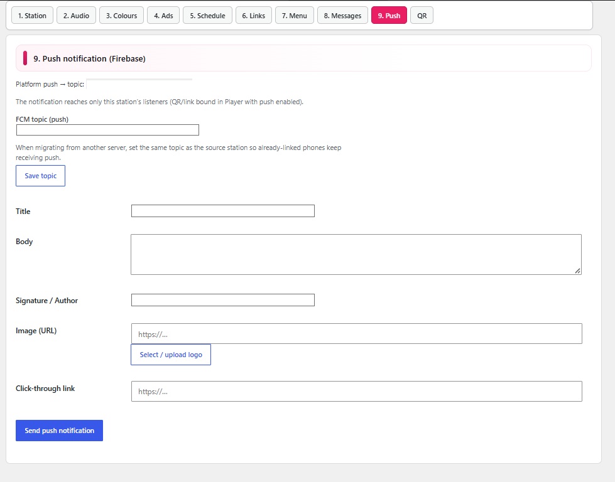Open the 4. Ads tab
Screen dimensions: 615x482
point(163,16)
